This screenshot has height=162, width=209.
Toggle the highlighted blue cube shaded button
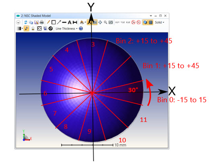[145, 22]
